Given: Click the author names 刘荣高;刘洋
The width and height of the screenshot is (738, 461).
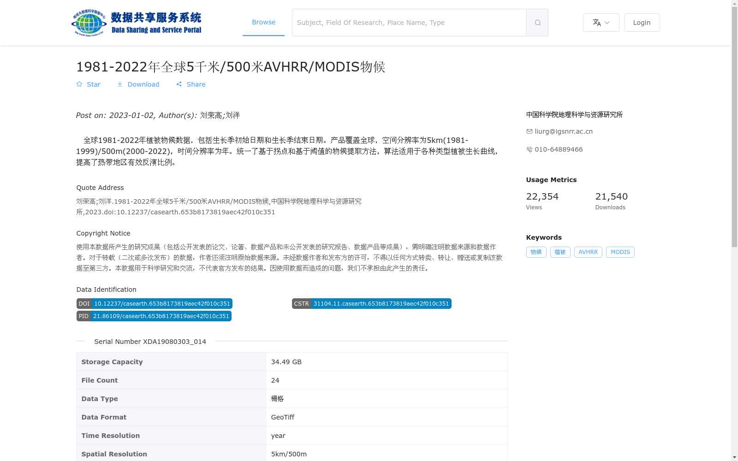Looking at the screenshot, I should [220, 115].
